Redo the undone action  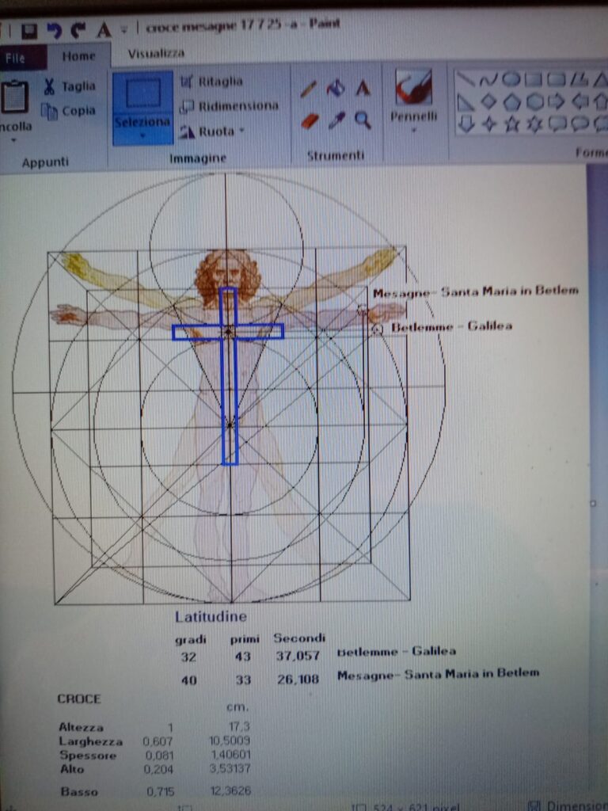point(78,30)
